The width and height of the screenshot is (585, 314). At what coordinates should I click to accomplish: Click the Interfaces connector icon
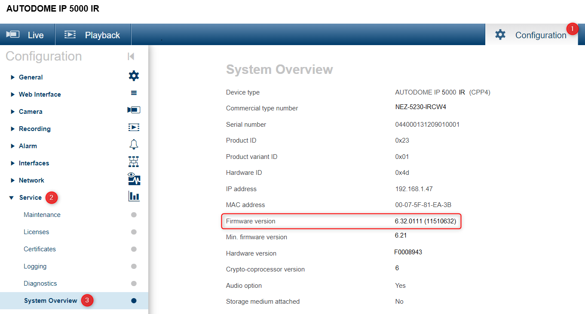(x=134, y=162)
